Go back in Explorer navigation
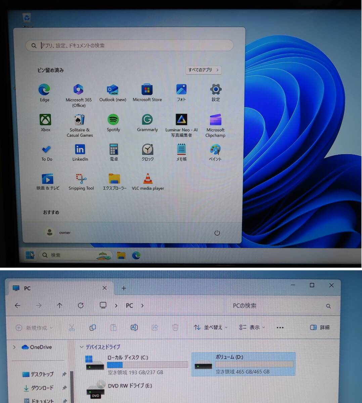This screenshot has height=403, width=362. [17, 306]
